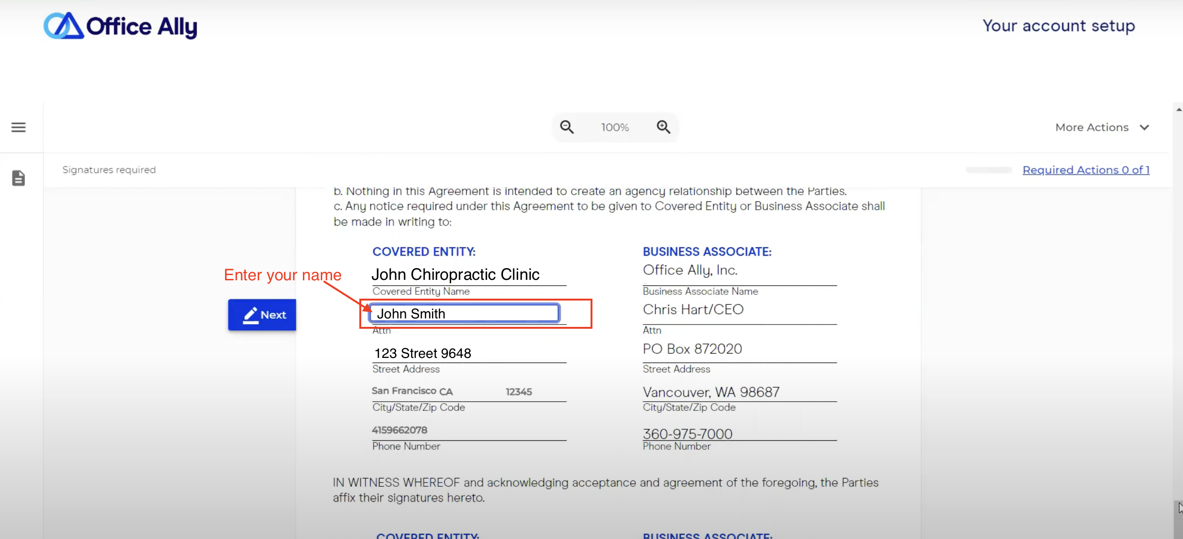
Task: Click the Signatures required label
Action: [109, 170]
